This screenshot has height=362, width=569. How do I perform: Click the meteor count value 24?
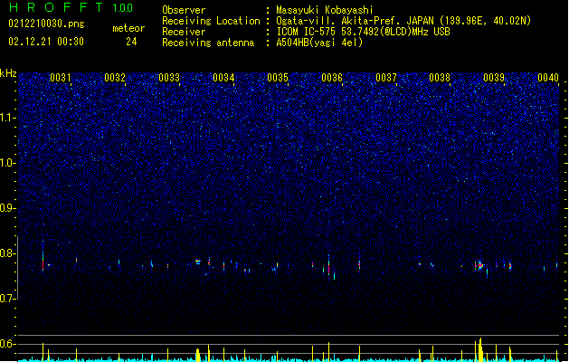(x=131, y=42)
